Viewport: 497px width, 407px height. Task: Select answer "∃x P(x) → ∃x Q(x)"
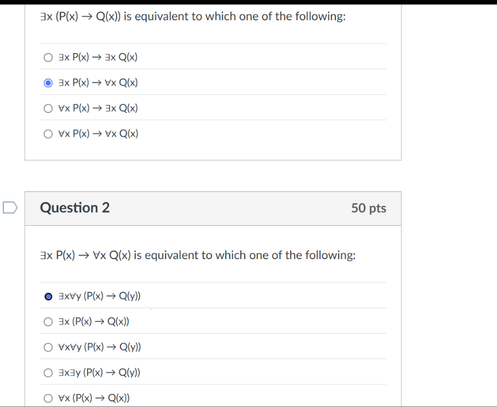(48, 57)
